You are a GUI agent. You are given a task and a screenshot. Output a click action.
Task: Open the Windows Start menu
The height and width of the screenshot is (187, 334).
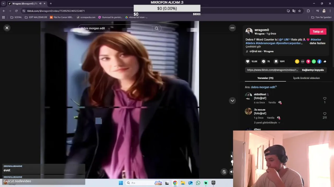121,183
